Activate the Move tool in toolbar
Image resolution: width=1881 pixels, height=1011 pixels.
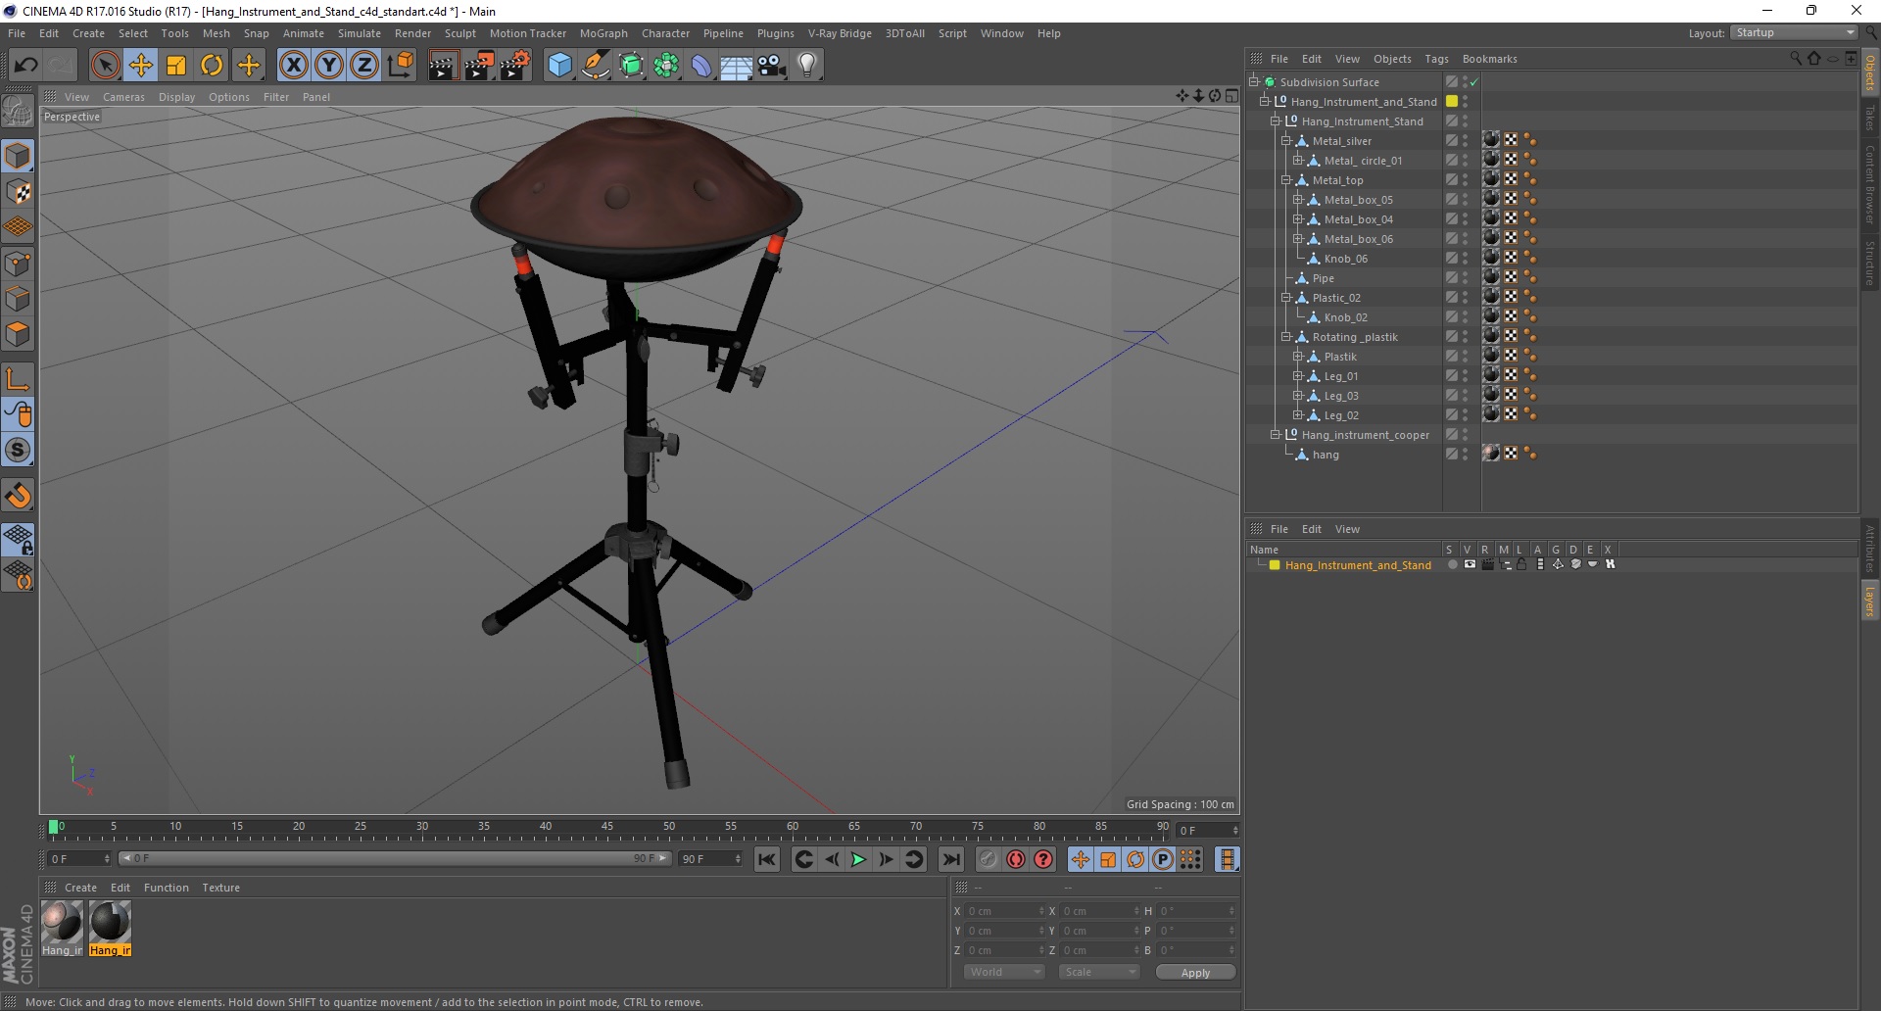141,66
